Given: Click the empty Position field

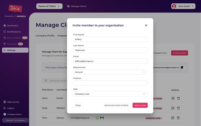Looking at the screenshot, I should click(111, 83).
